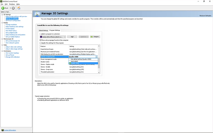213x133 pixels.
Task: Open the Desktop menu
Action: [12, 4]
